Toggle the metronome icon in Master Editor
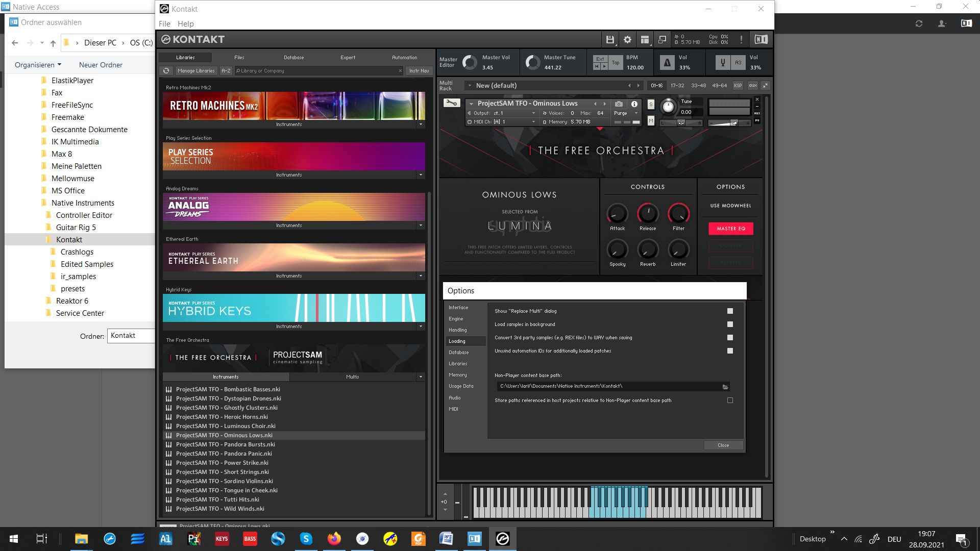 point(667,62)
